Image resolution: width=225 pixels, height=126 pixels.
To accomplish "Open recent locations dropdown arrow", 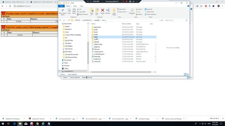I will pos(66,20).
